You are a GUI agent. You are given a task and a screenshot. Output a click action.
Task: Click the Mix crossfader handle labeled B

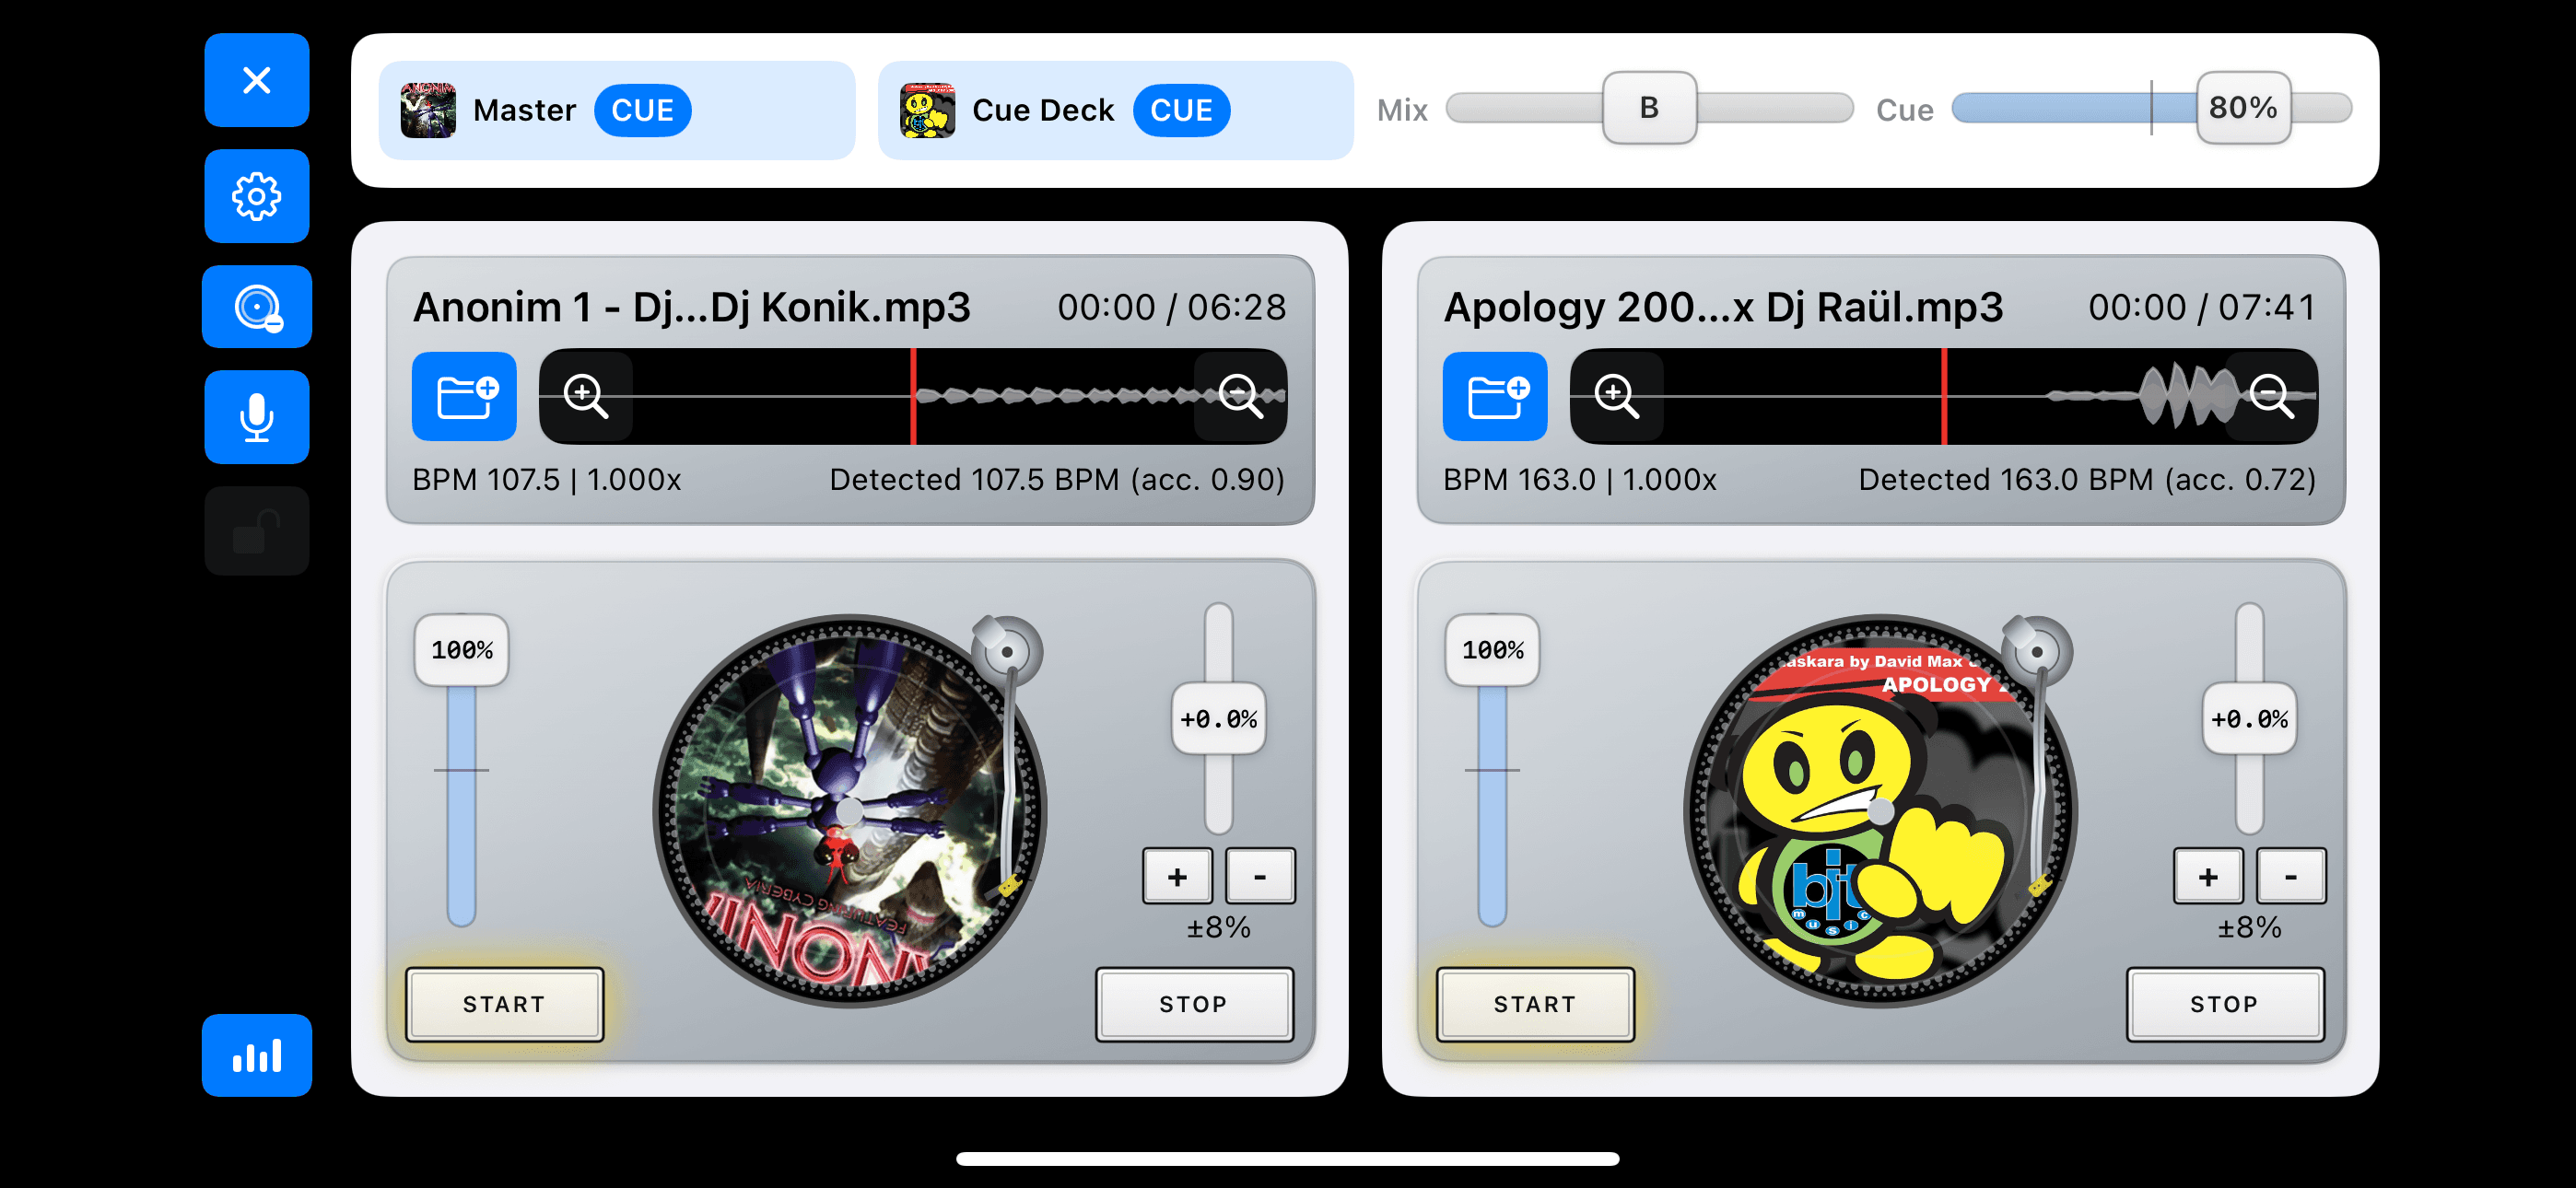1649,107
